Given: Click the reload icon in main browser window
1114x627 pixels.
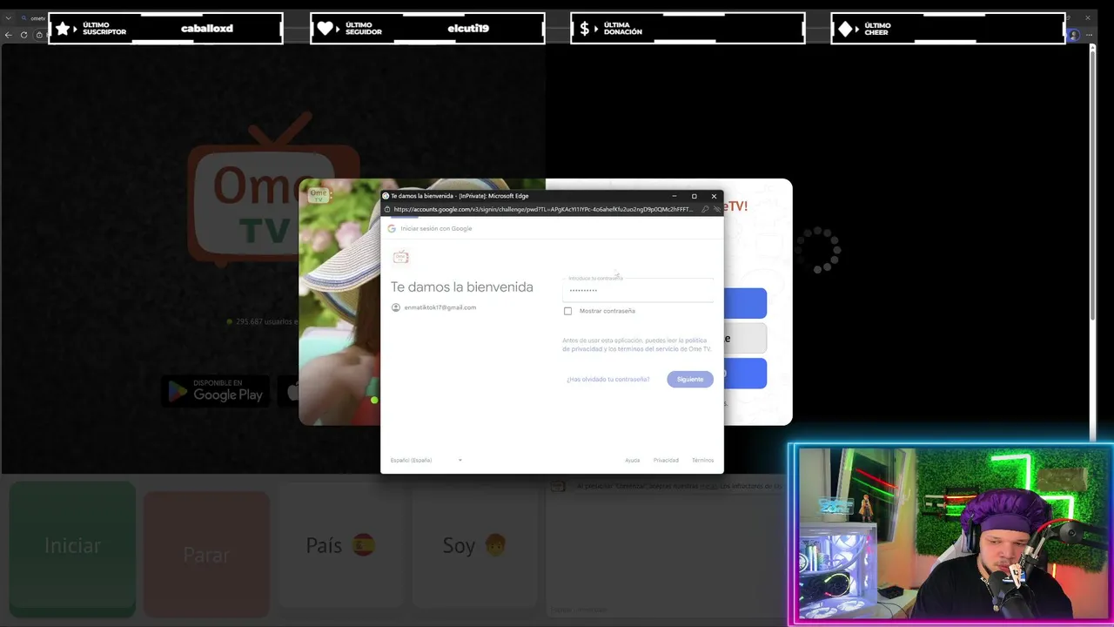Looking at the screenshot, I should point(23,35).
